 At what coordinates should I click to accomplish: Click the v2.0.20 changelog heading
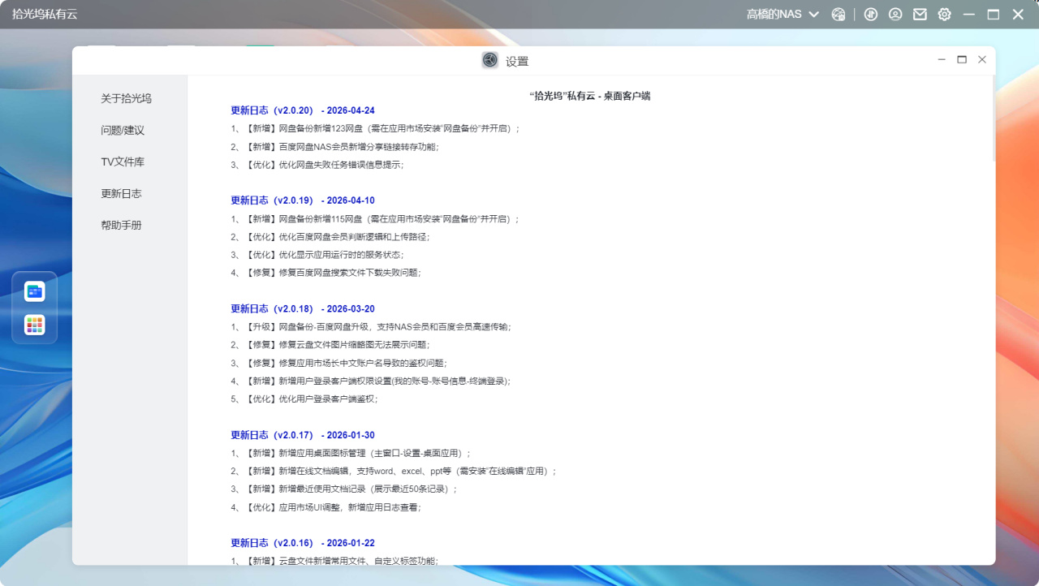[x=303, y=110]
